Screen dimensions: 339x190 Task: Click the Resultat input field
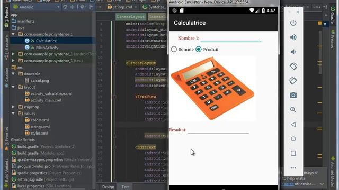[x=218, y=130]
